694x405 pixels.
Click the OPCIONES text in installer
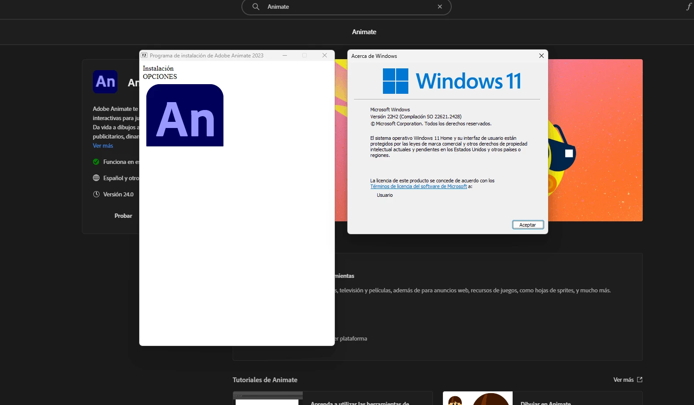pos(160,77)
